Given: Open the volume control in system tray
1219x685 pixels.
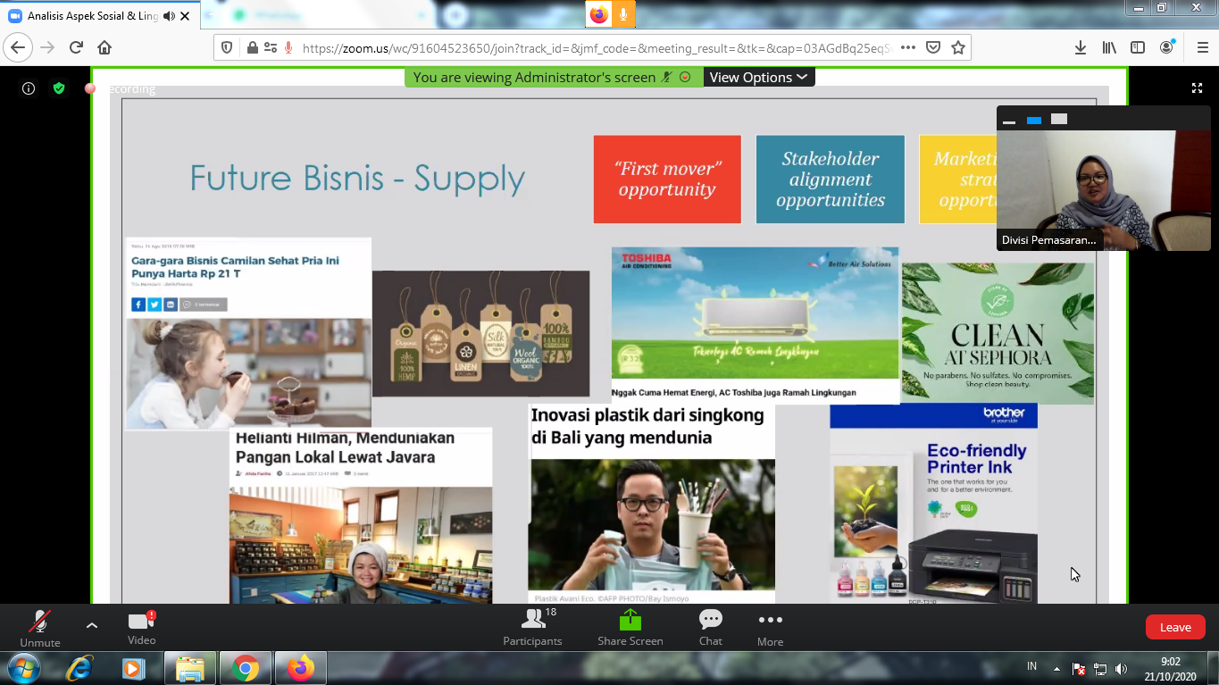Looking at the screenshot, I should click(x=1121, y=668).
